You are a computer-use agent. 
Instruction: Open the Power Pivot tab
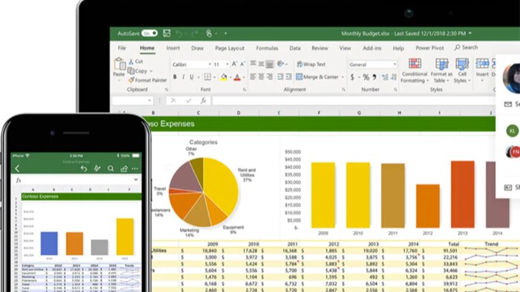point(429,48)
